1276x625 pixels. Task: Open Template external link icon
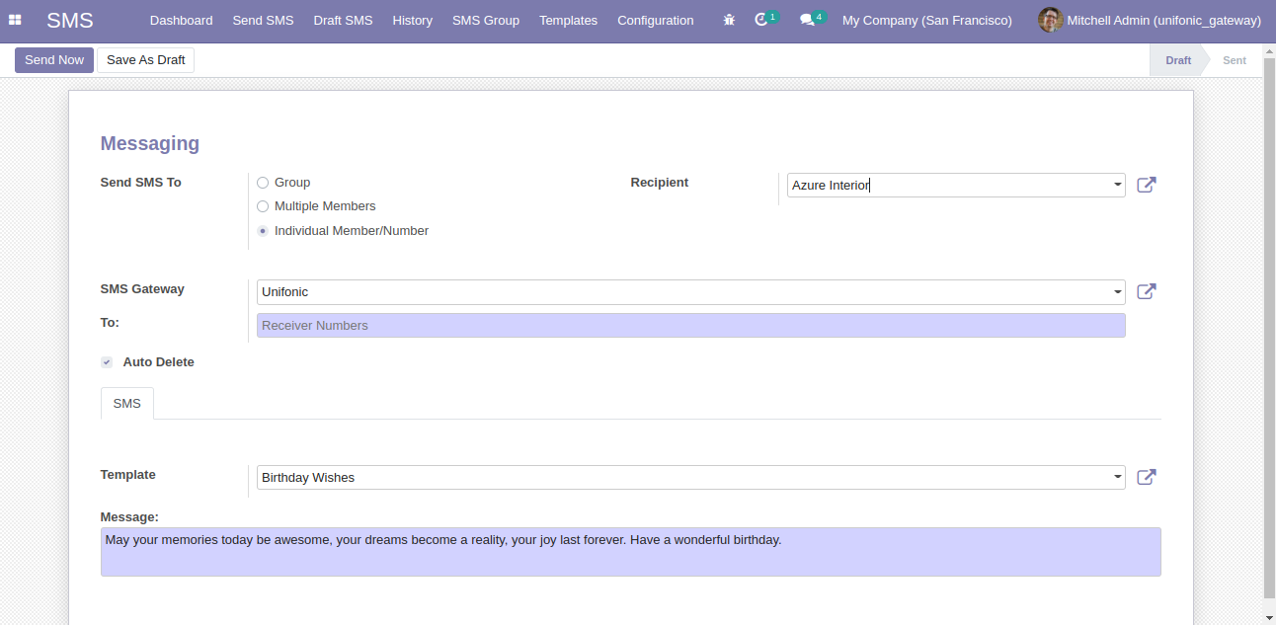(x=1146, y=477)
